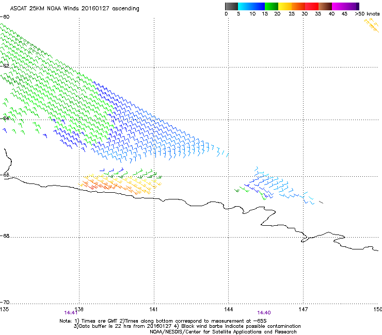Click the purple time stamp 14:41

click(71, 313)
